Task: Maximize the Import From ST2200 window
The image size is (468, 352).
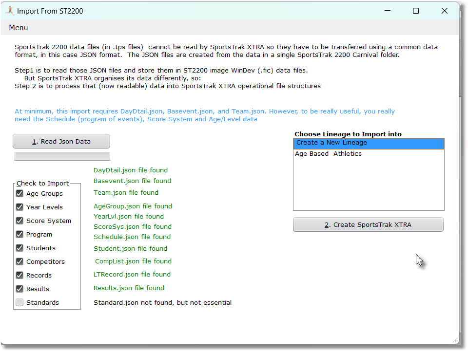Action: (416, 11)
